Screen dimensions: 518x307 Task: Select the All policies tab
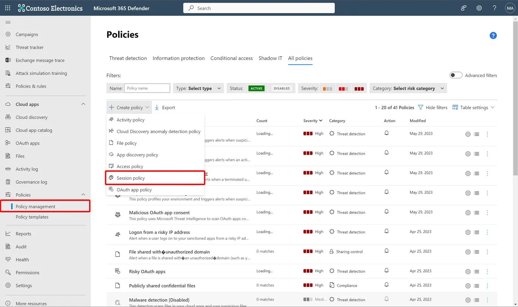click(300, 58)
